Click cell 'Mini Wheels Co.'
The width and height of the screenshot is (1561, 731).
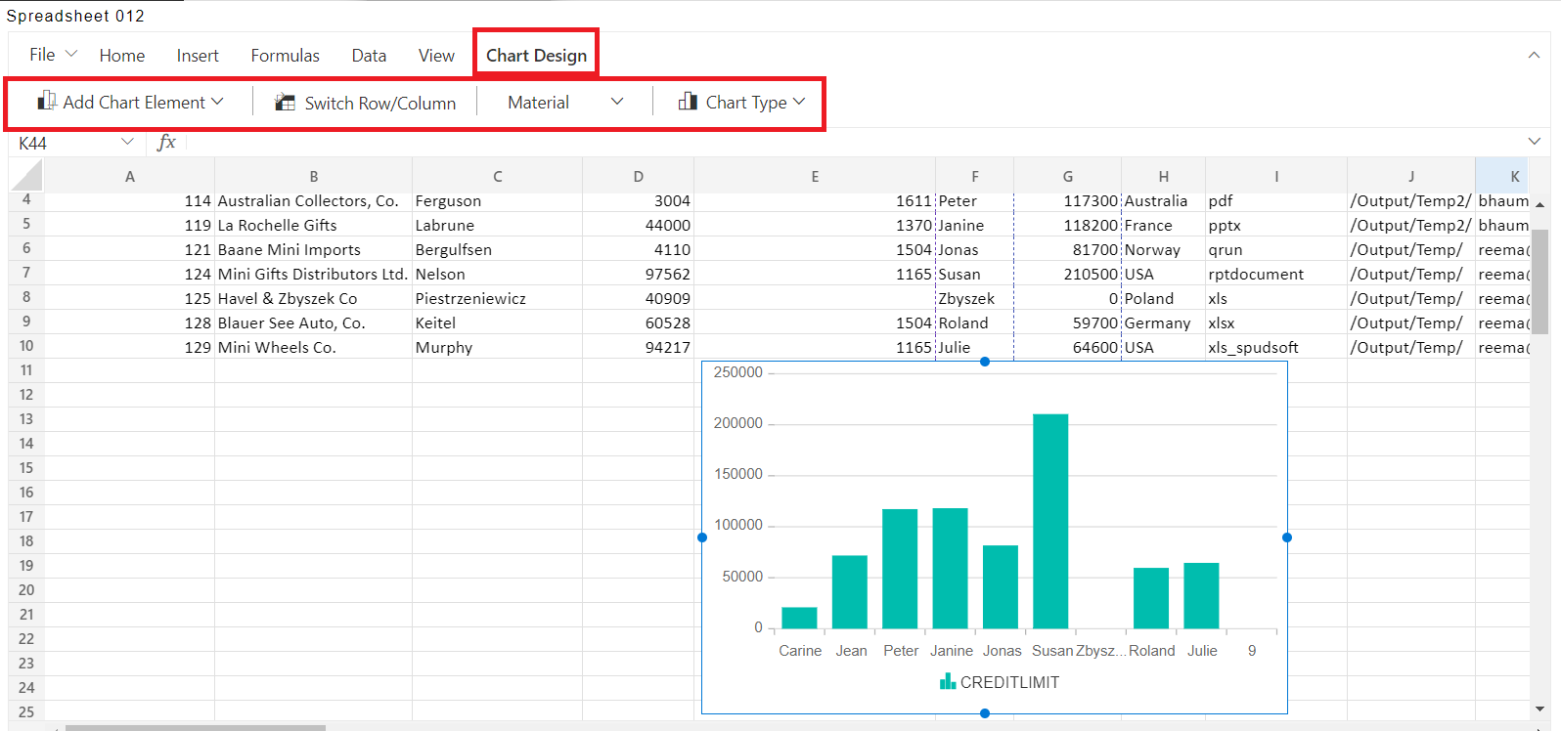coord(313,347)
